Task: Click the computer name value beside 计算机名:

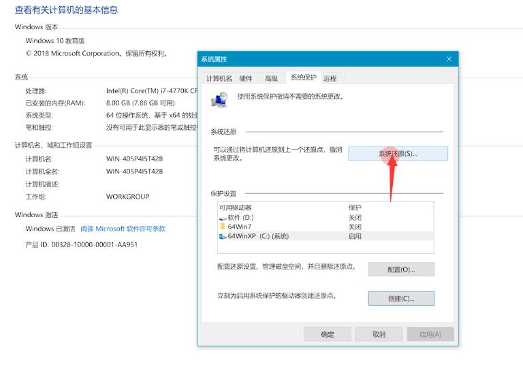Action: (x=134, y=159)
